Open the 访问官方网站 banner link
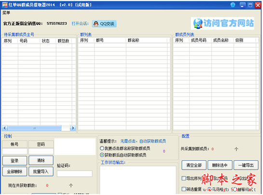263x195 pixels. 223,23
